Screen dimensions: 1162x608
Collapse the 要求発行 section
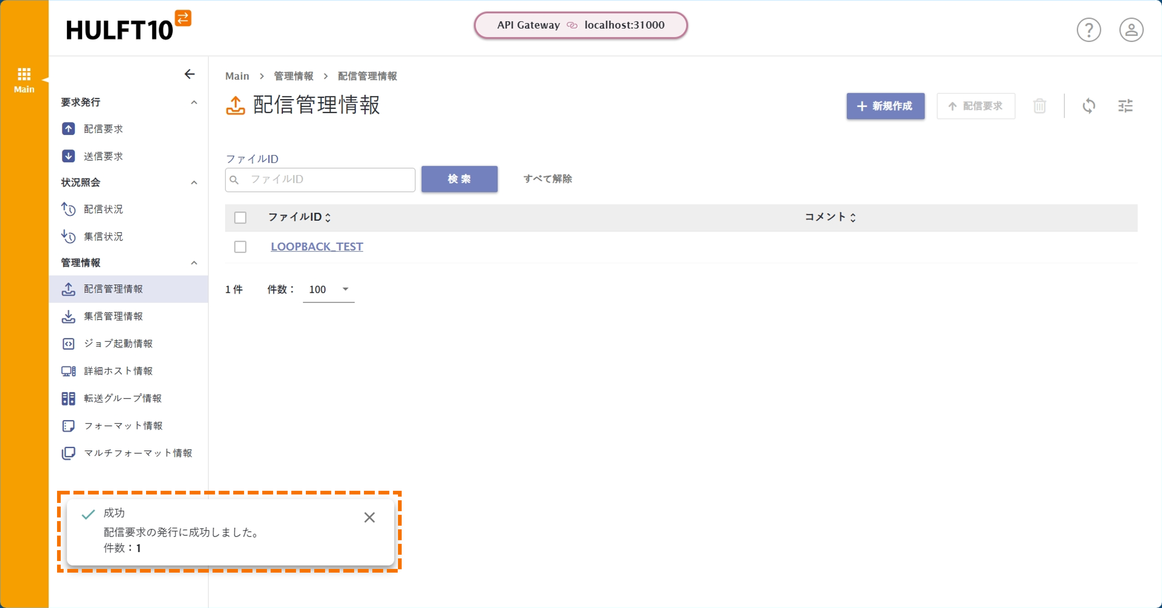tap(194, 102)
